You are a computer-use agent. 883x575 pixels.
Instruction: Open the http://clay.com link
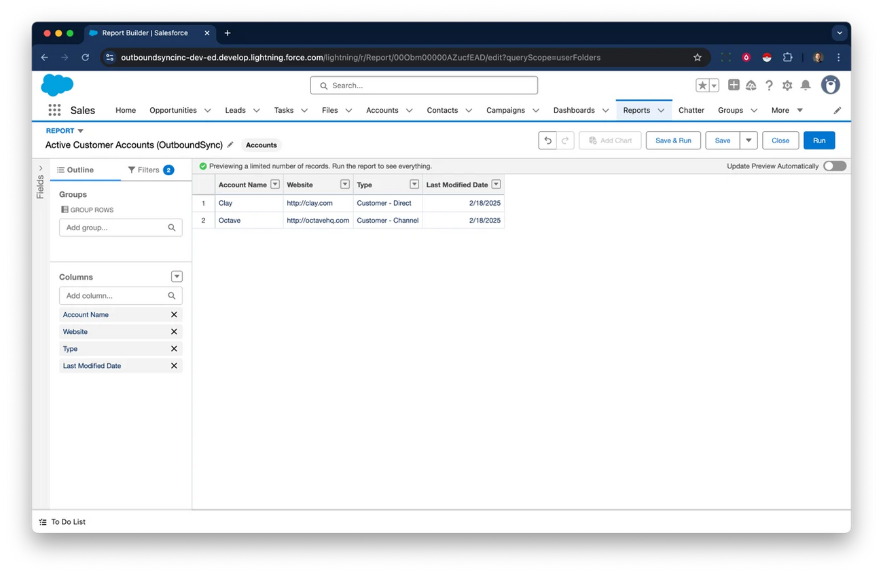point(310,202)
